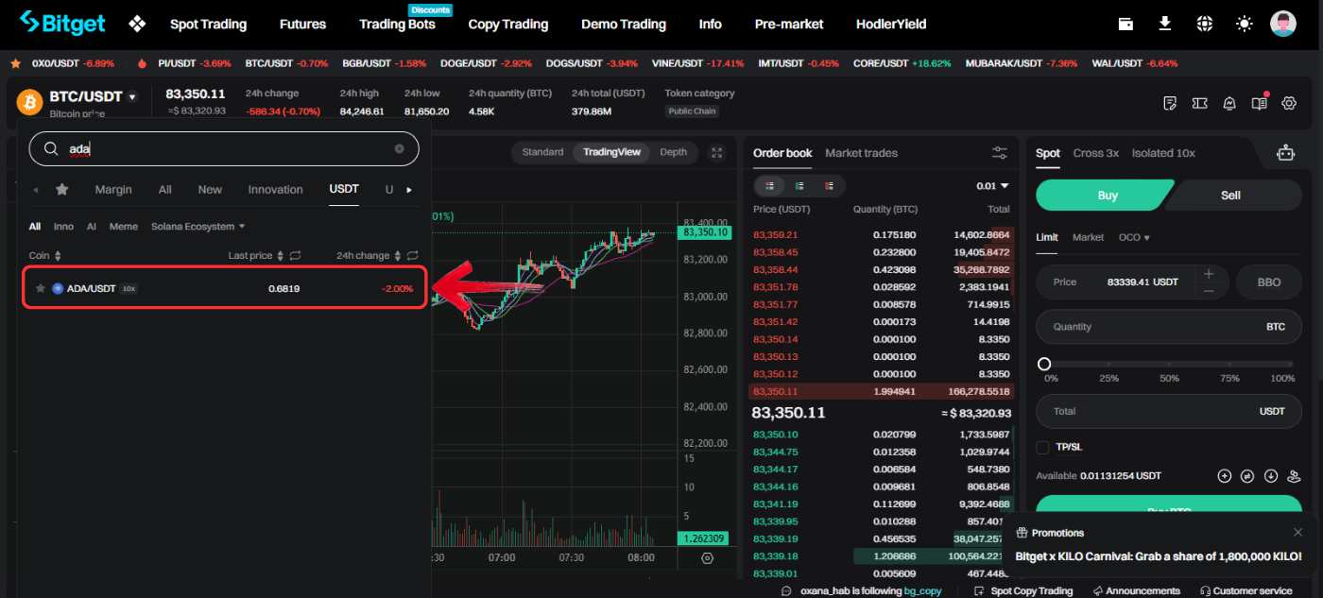This screenshot has width=1323, height=598.
Task: Star the 0X0/USDT ticker favorite
Action: [x=15, y=63]
